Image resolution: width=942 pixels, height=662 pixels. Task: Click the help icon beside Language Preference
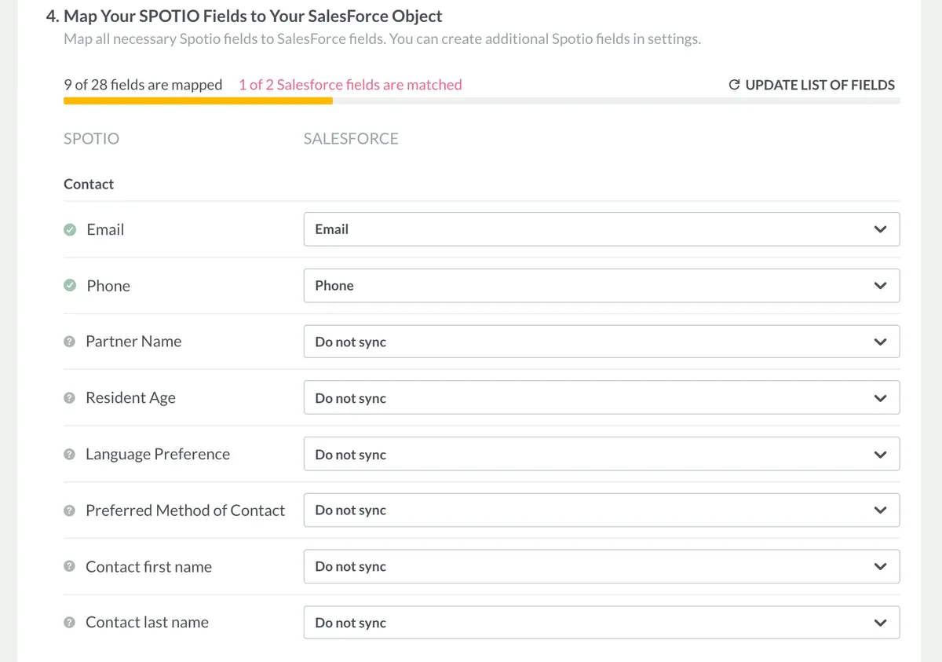(69, 455)
